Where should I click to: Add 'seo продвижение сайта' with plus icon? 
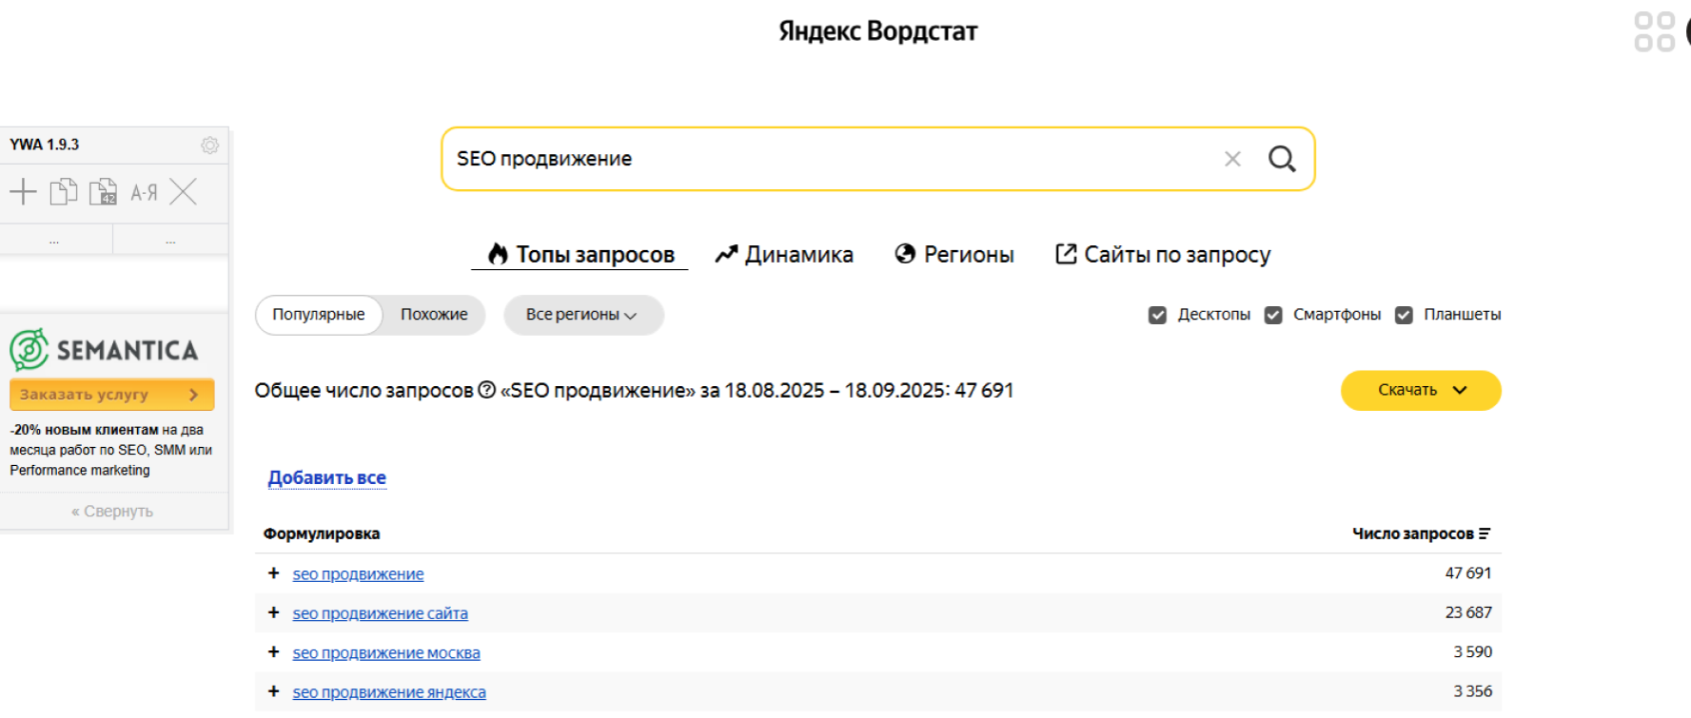point(274,612)
